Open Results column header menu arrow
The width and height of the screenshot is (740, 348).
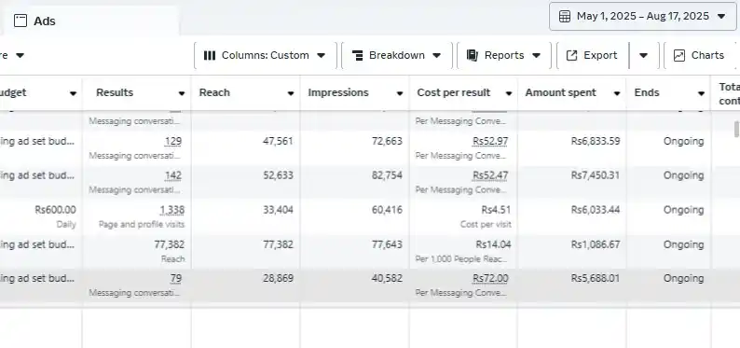coord(181,93)
